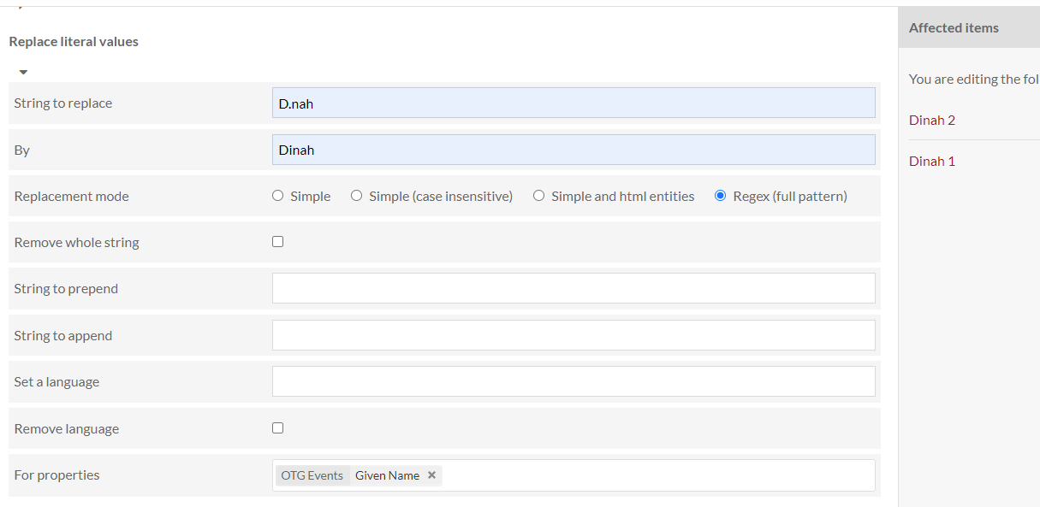1040x507 pixels.
Task: Click the String to prepend field
Action: coord(573,289)
